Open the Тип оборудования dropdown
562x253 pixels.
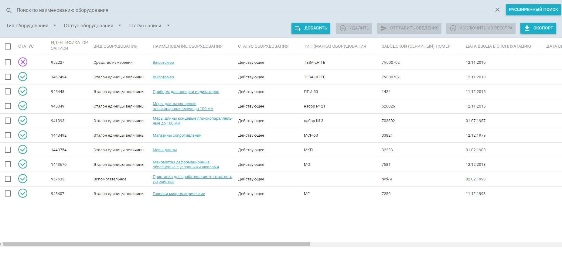[31, 26]
